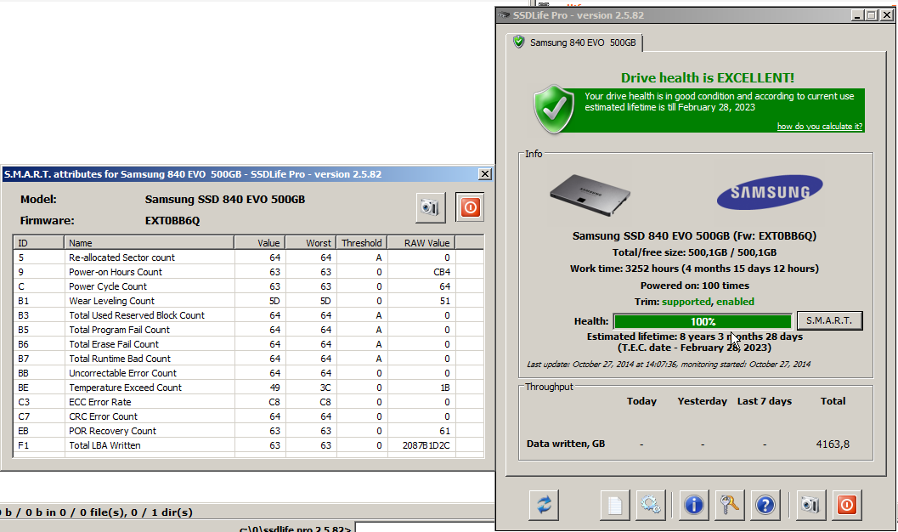This screenshot has width=898, height=532.
Task: Select the Total LBA Written row
Action: point(249,445)
